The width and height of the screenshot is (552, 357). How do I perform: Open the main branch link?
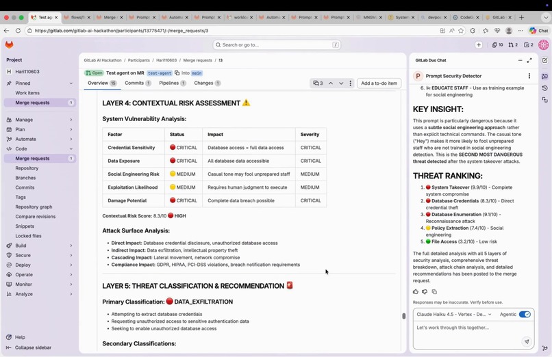tap(197, 73)
